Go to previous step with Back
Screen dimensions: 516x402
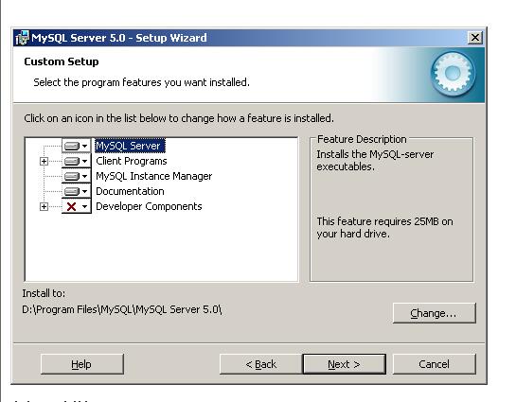coord(261,364)
